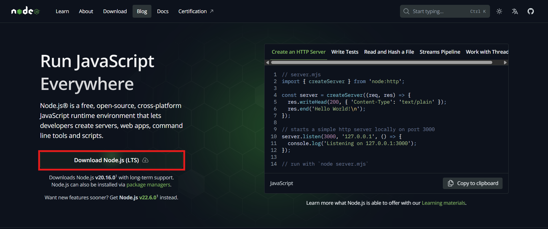Click the search magnifier icon

point(406,11)
